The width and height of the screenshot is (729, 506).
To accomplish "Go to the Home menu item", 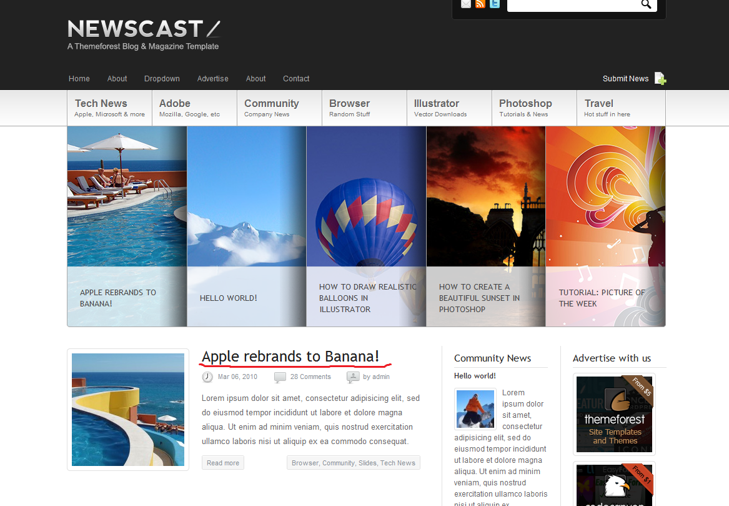I will pyautogui.click(x=79, y=79).
